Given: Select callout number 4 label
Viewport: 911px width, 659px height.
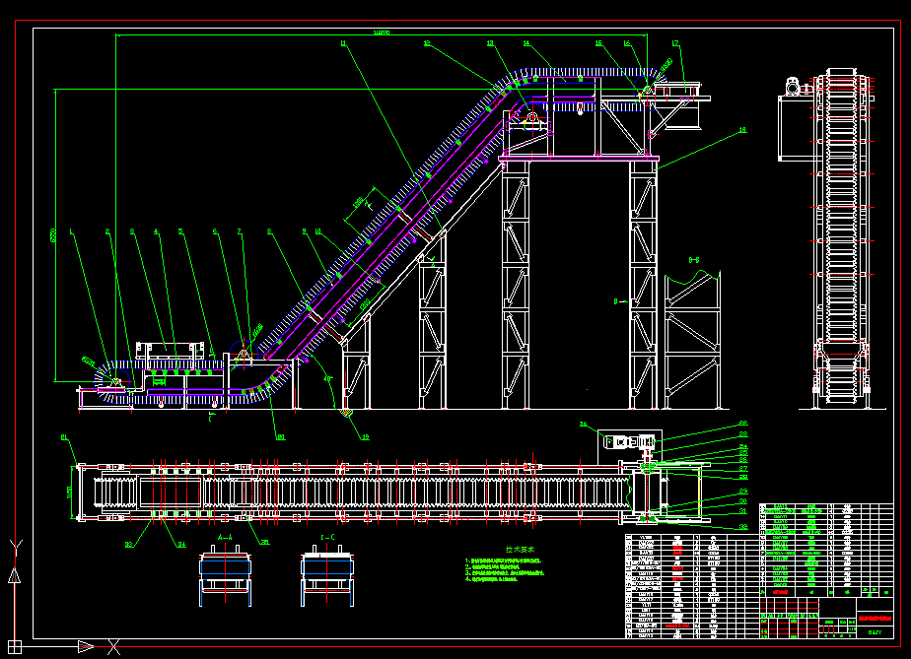Looking at the screenshot, I should coord(156,231).
